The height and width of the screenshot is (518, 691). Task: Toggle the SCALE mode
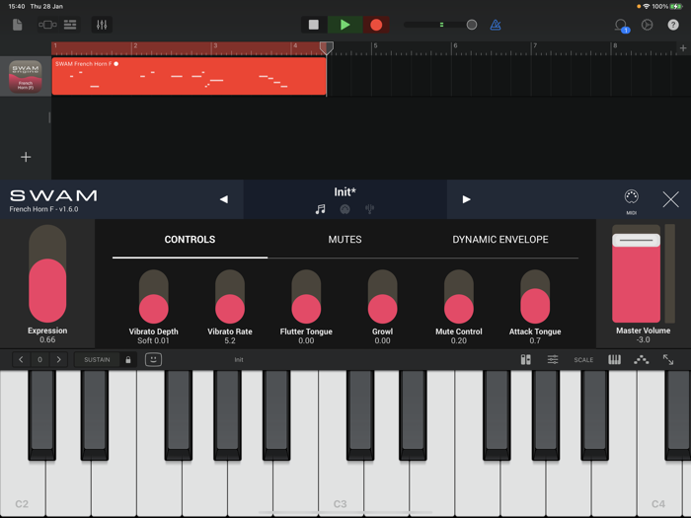[583, 360]
